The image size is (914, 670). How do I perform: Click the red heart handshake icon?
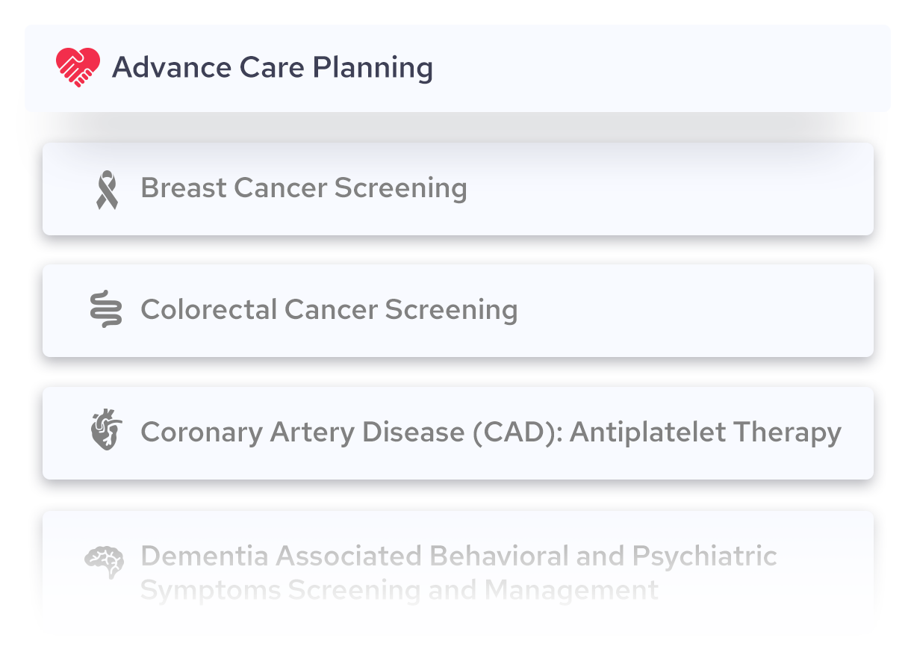pos(78,67)
